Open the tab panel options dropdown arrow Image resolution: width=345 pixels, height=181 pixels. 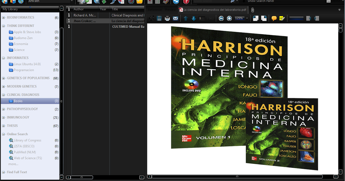click(x=340, y=10)
